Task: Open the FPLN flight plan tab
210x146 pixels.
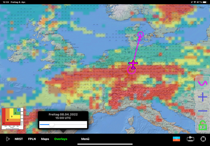Action: [32, 139]
